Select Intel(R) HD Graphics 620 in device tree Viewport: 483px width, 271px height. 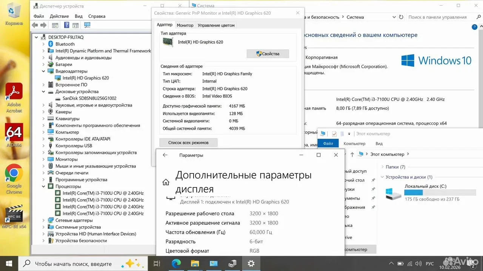86,78
